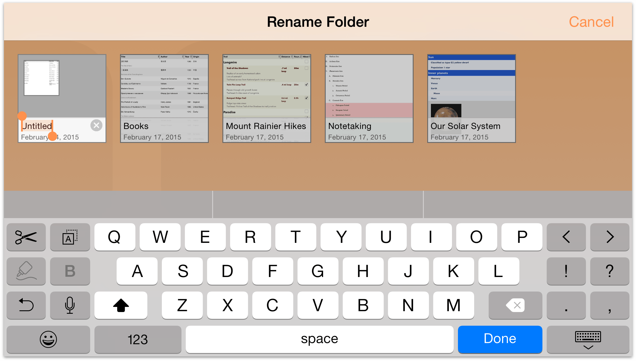The image size is (636, 361).
Task: Tap the L key
Action: [499, 271]
